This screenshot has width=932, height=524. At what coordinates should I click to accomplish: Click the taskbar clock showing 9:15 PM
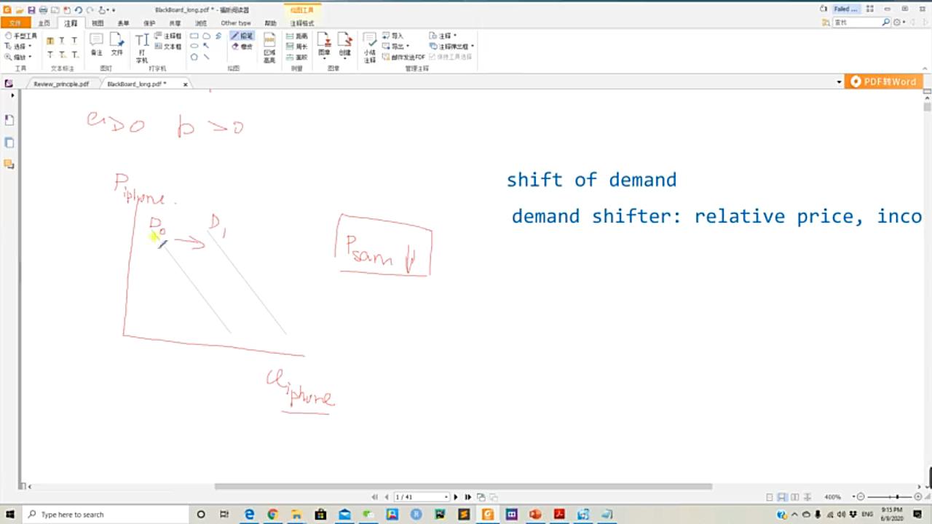tap(892, 514)
